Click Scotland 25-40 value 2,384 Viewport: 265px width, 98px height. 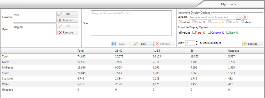tap(118, 79)
